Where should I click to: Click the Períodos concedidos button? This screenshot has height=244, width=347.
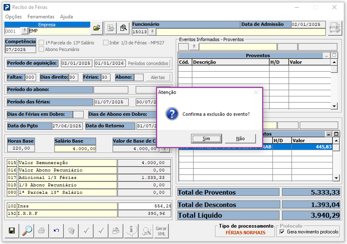(148, 63)
